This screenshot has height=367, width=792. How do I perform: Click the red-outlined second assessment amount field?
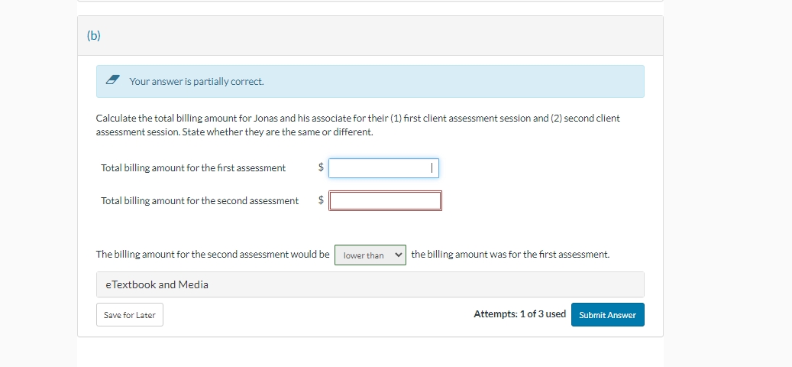pos(385,201)
